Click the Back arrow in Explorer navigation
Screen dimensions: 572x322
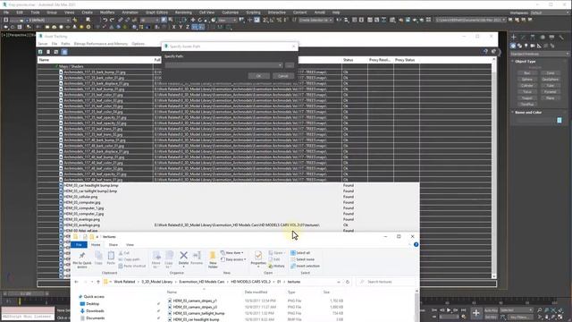(76, 282)
